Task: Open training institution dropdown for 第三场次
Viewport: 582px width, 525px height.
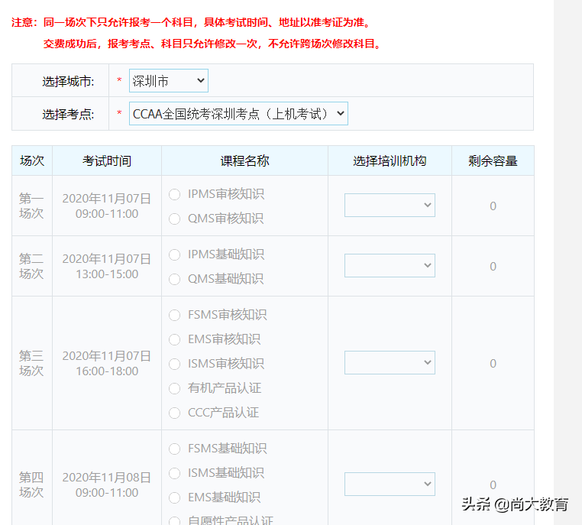Action: tap(390, 362)
